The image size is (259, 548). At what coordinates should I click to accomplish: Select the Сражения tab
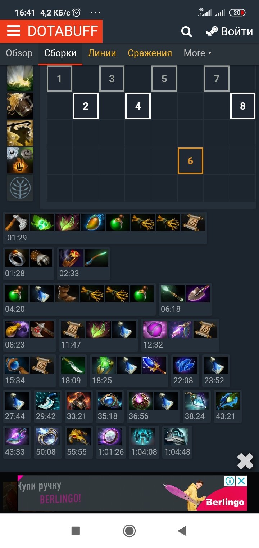[x=150, y=53]
